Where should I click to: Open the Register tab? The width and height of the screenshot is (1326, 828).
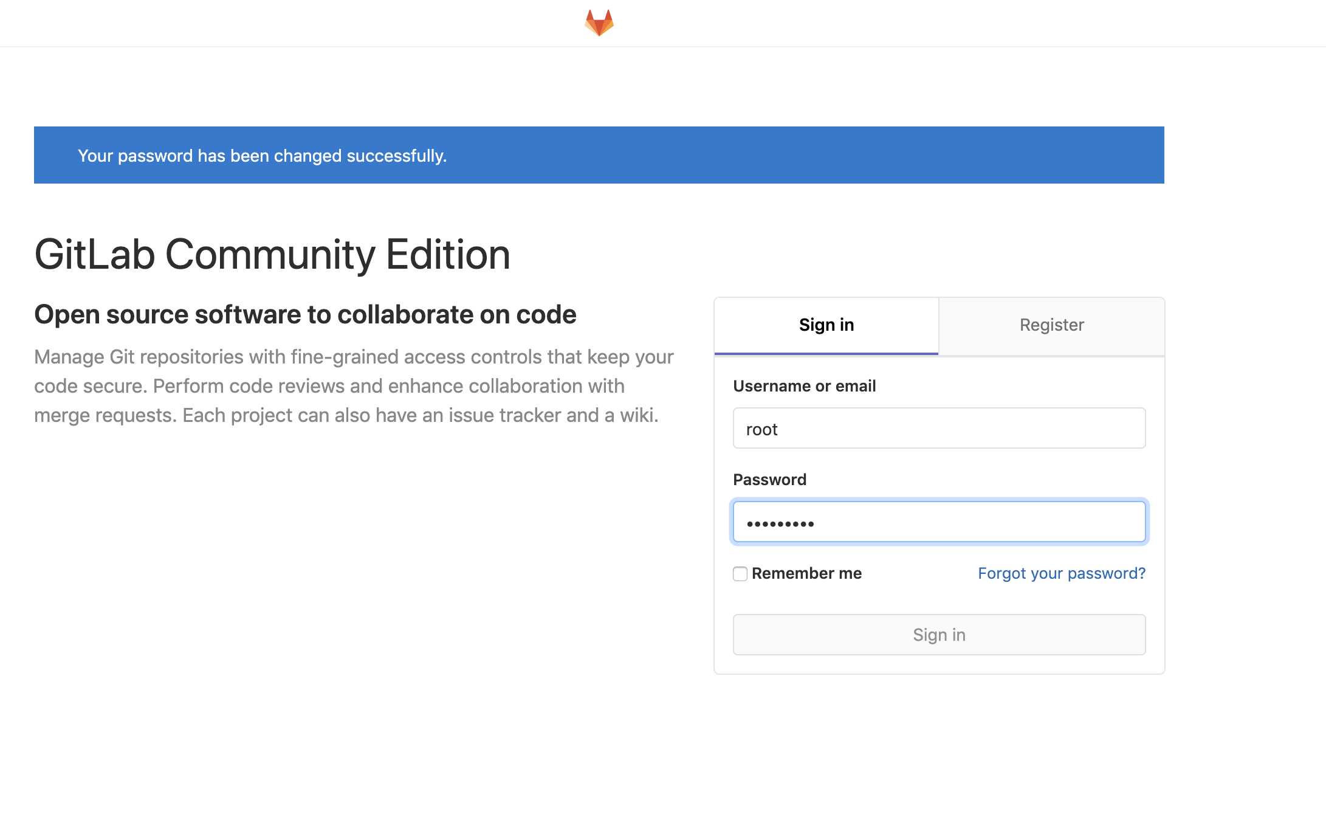pos(1051,325)
